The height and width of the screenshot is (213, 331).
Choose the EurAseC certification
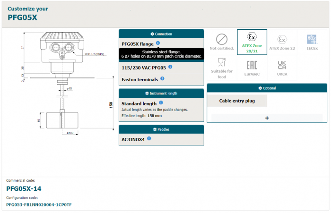pos(252,68)
